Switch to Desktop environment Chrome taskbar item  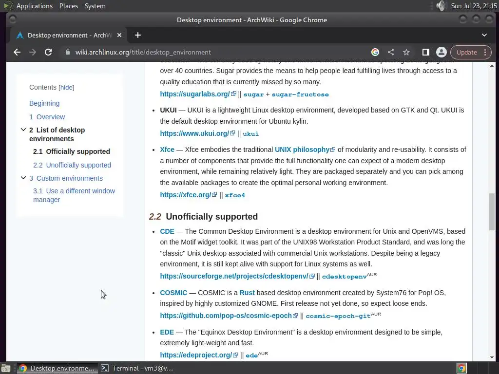coord(58,368)
